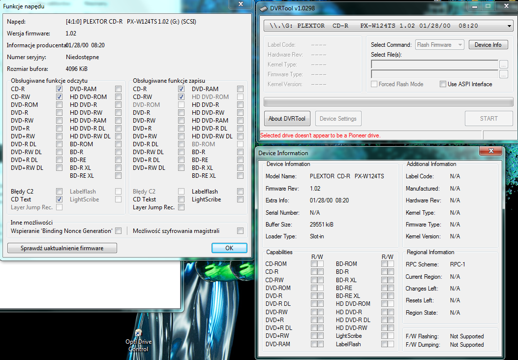
Task: Click the Wersja firmware value 1.02
Action: point(71,33)
